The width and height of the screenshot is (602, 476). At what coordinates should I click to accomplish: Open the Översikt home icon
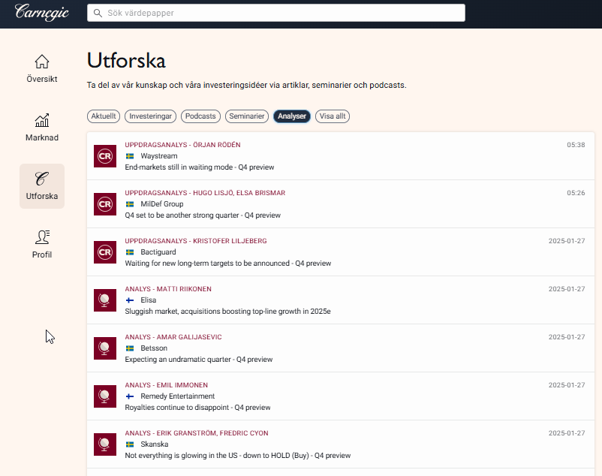pyautogui.click(x=42, y=62)
